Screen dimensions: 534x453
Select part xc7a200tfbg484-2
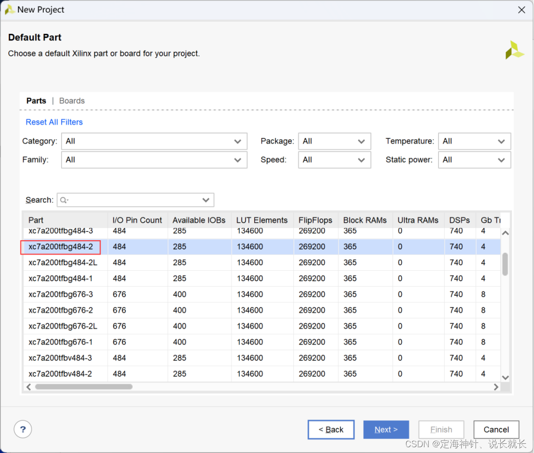(61, 247)
